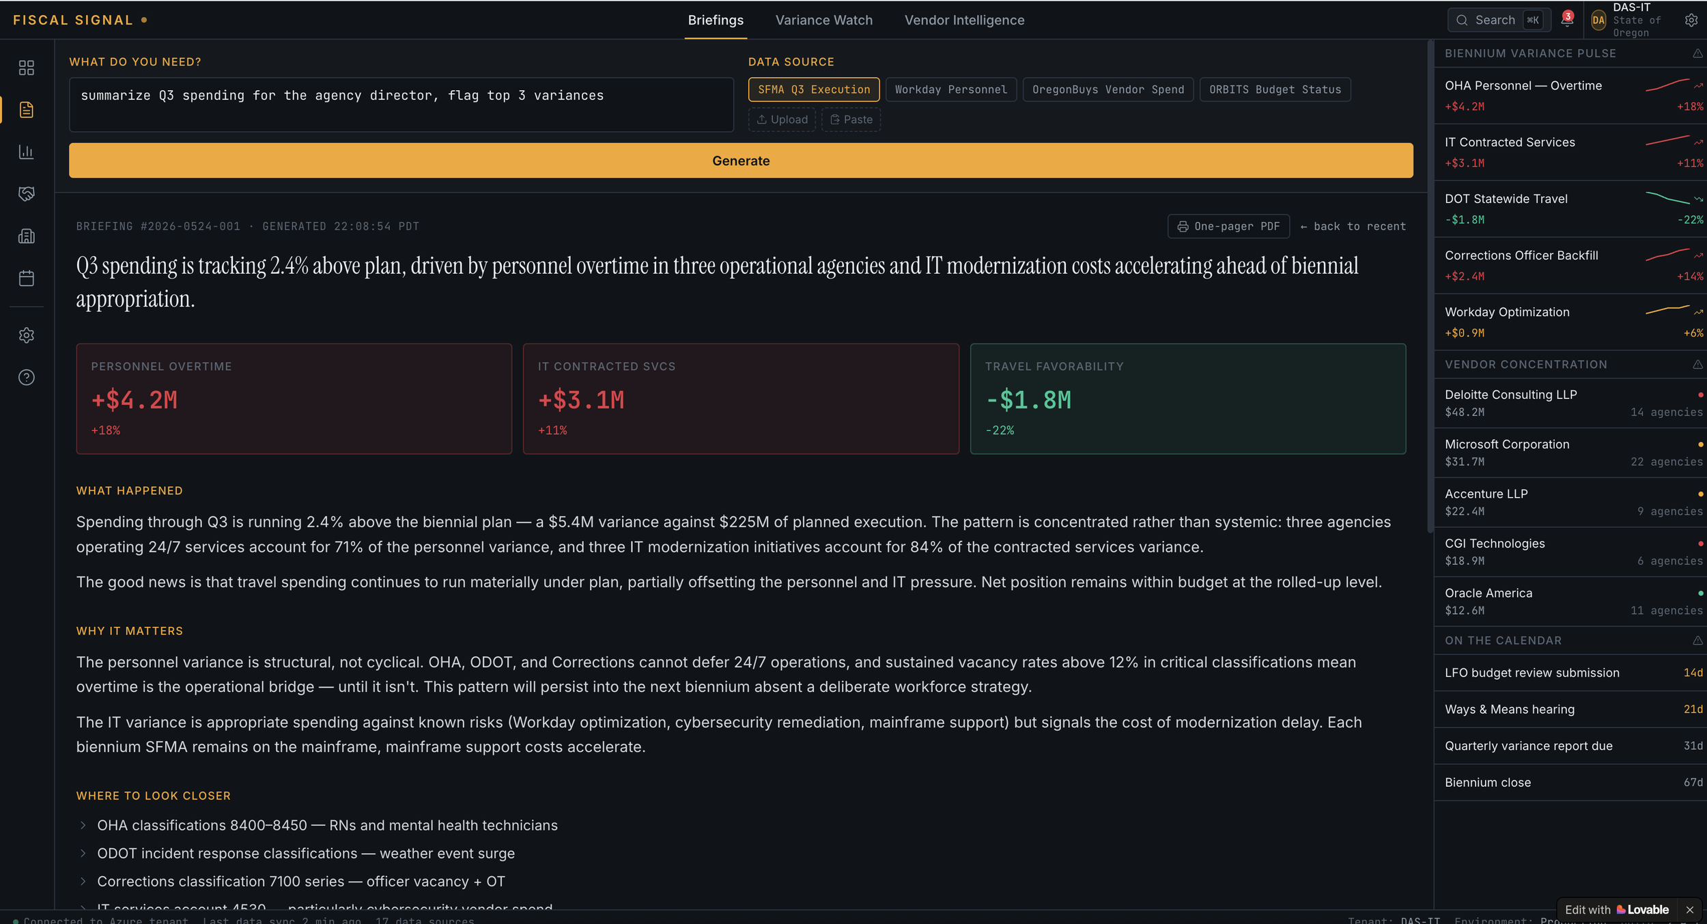Open the Corrections Officer Backfill variance row
The image size is (1707, 924).
(x=1570, y=266)
